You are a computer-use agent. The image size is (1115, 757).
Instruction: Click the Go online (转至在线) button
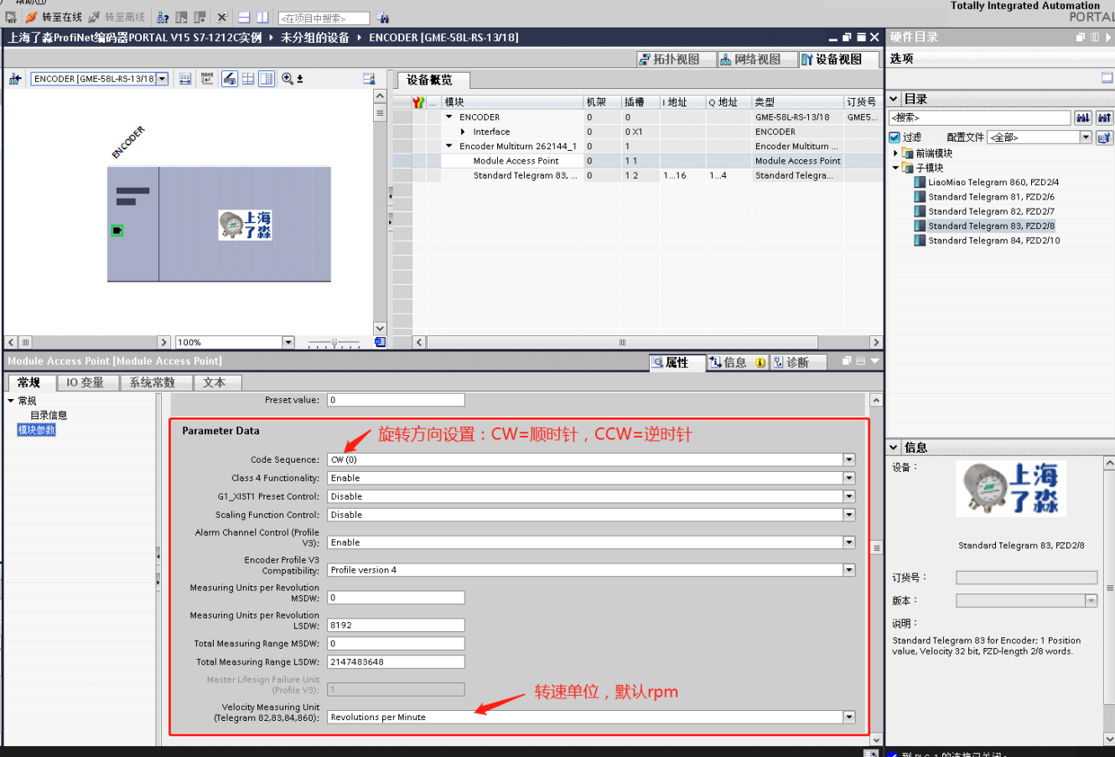coord(54,17)
